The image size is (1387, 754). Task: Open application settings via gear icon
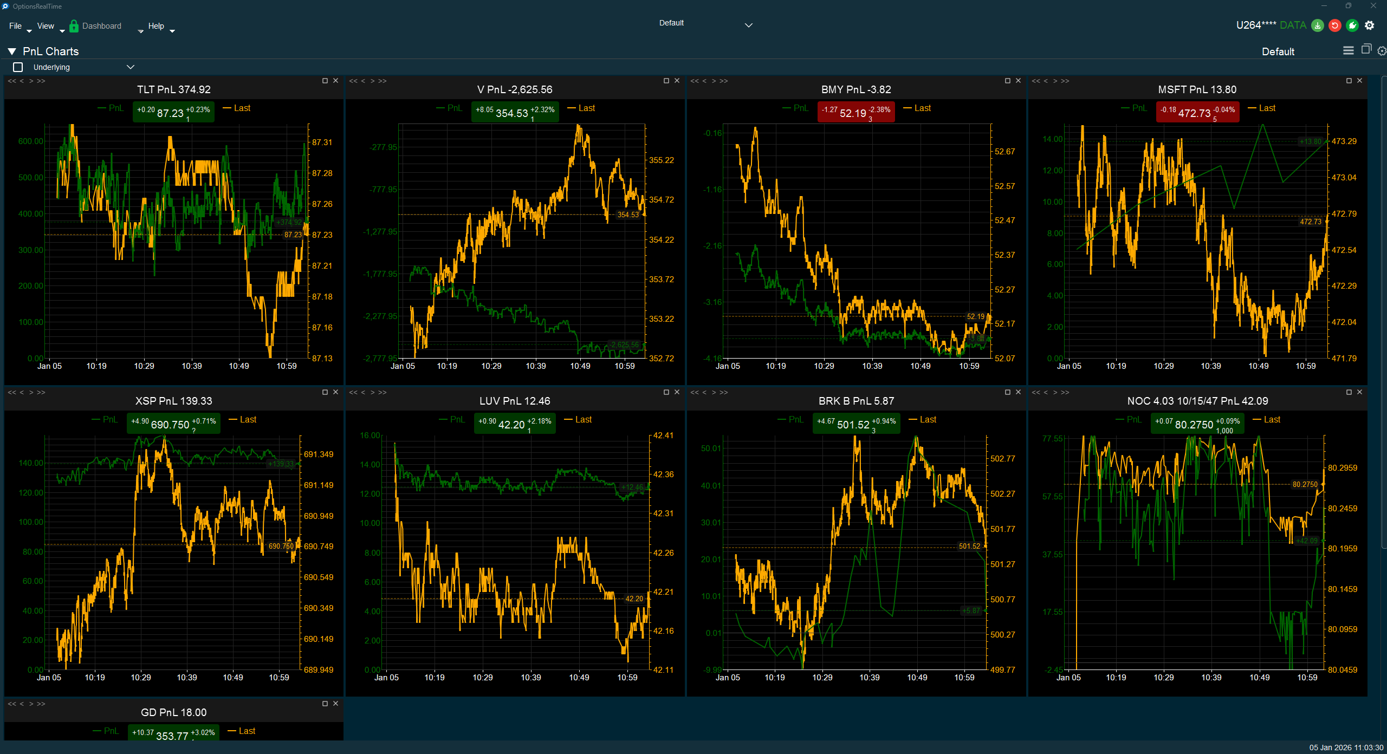click(x=1370, y=25)
